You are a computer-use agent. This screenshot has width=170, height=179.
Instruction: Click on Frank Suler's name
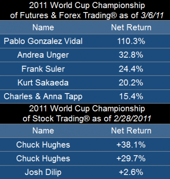point(43,69)
